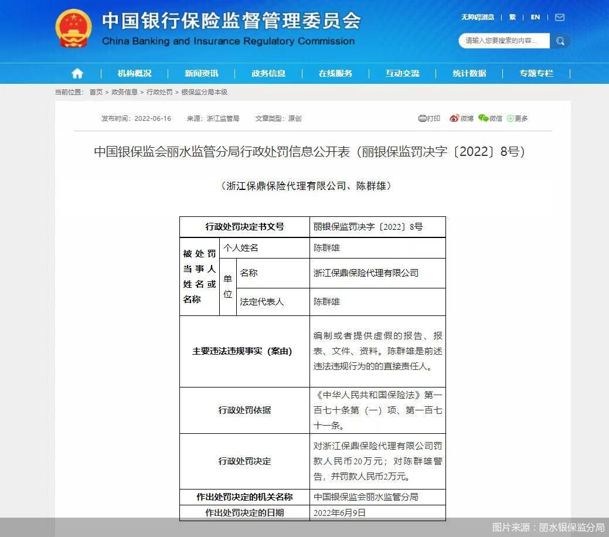
Task: Click the 首页 breadcrumb link
Action: pyautogui.click(x=95, y=91)
